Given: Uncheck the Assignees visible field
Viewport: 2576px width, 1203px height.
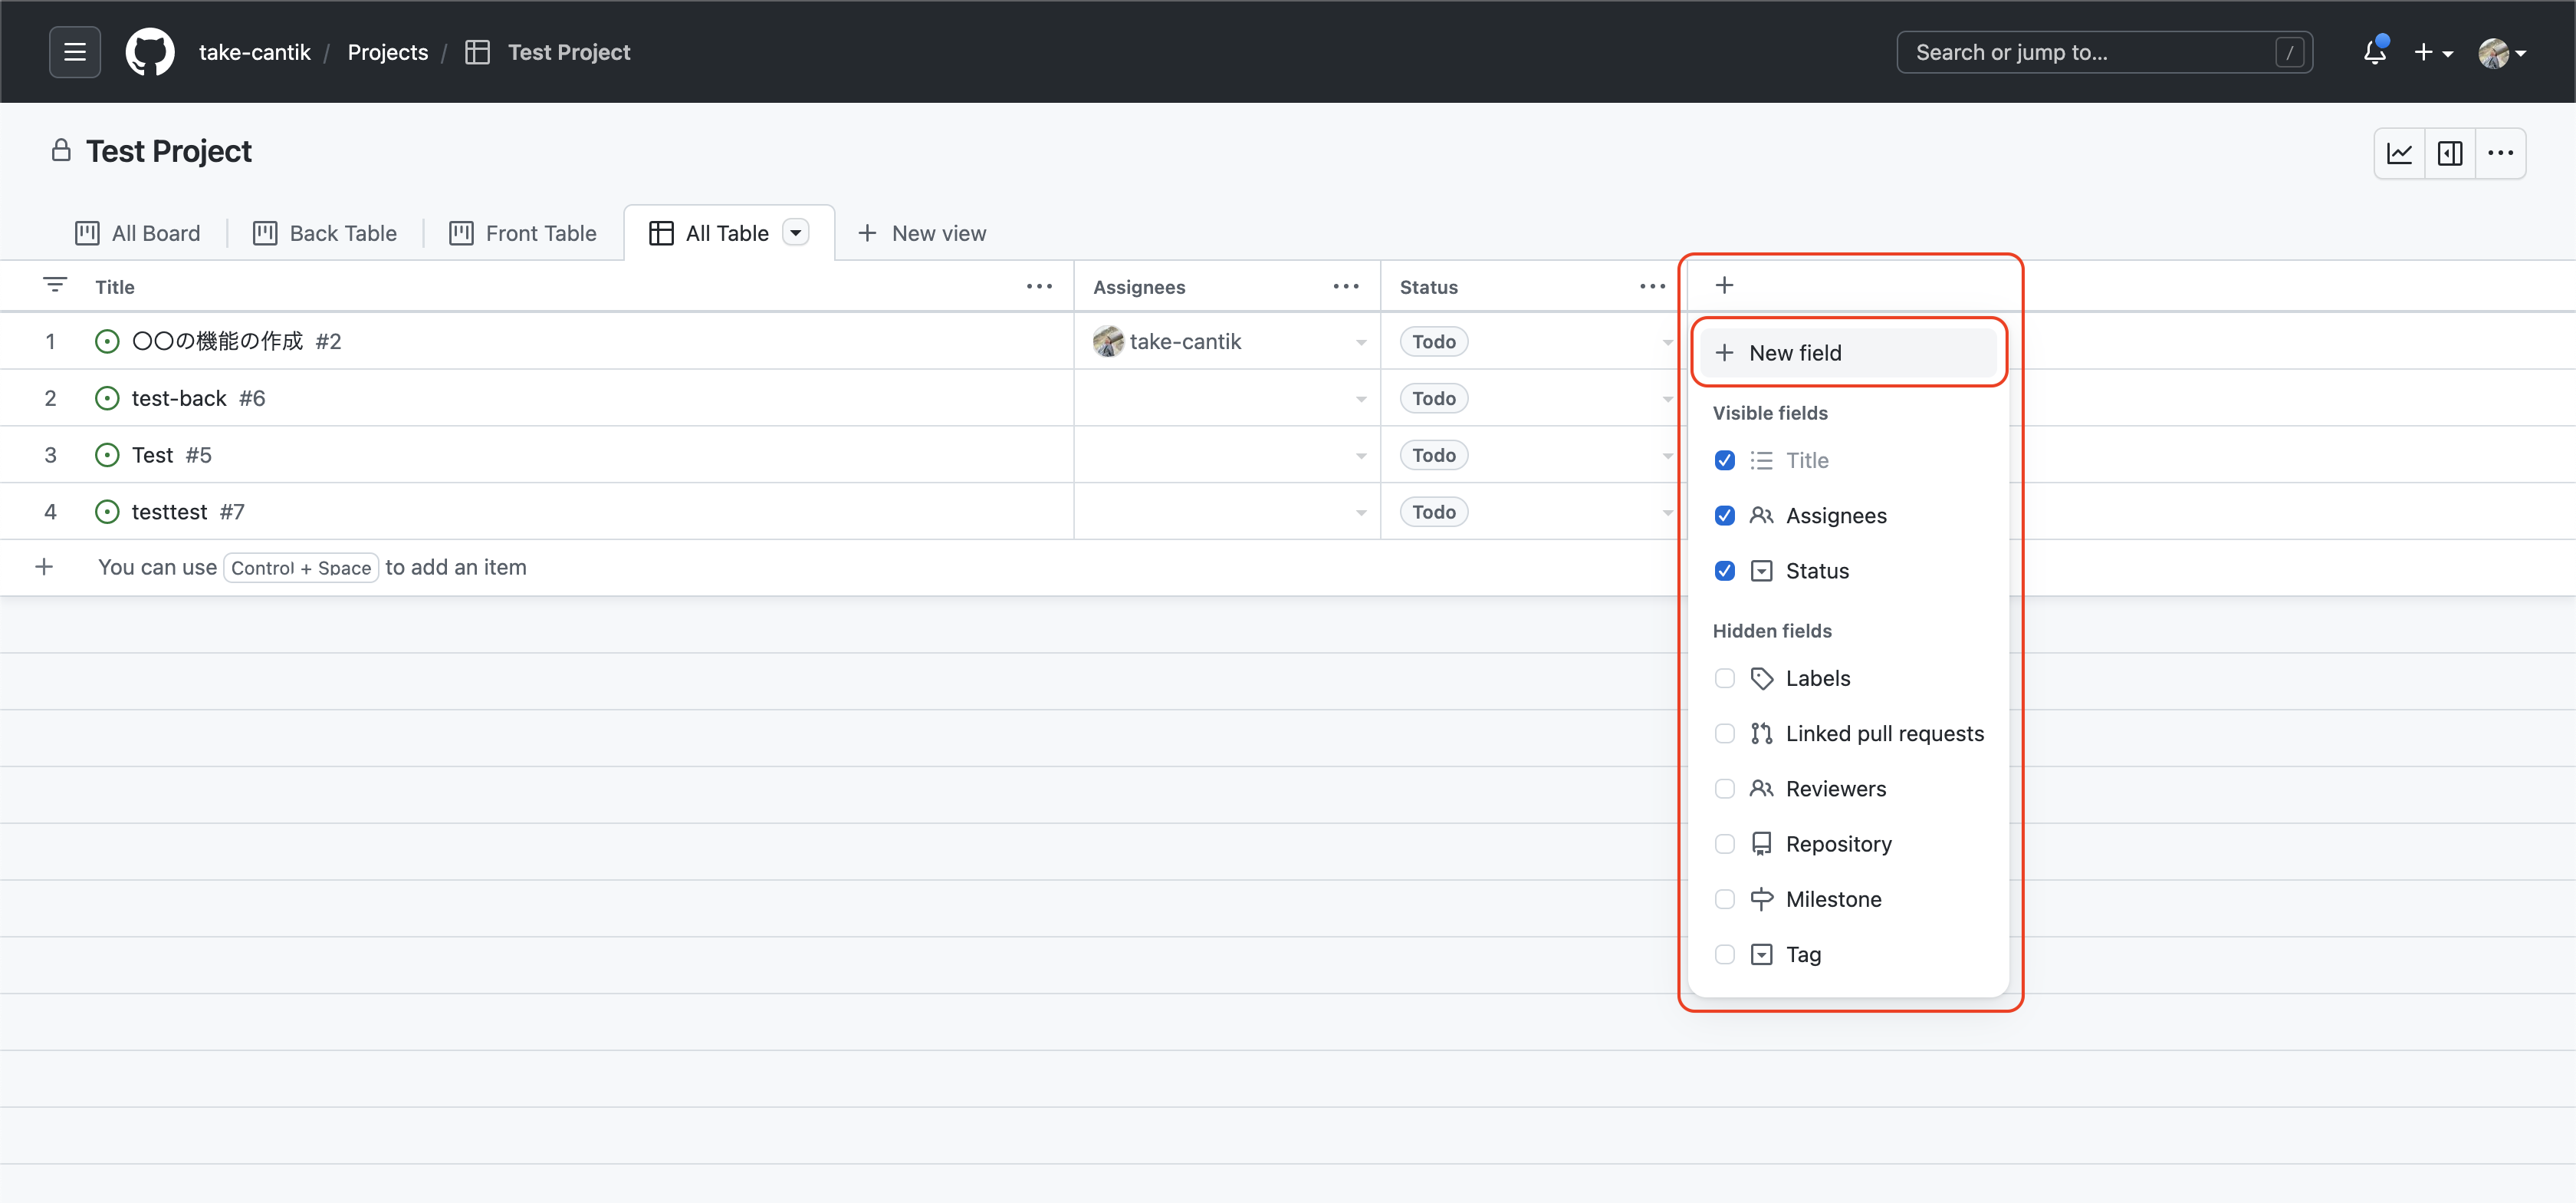Looking at the screenshot, I should coord(1724,516).
